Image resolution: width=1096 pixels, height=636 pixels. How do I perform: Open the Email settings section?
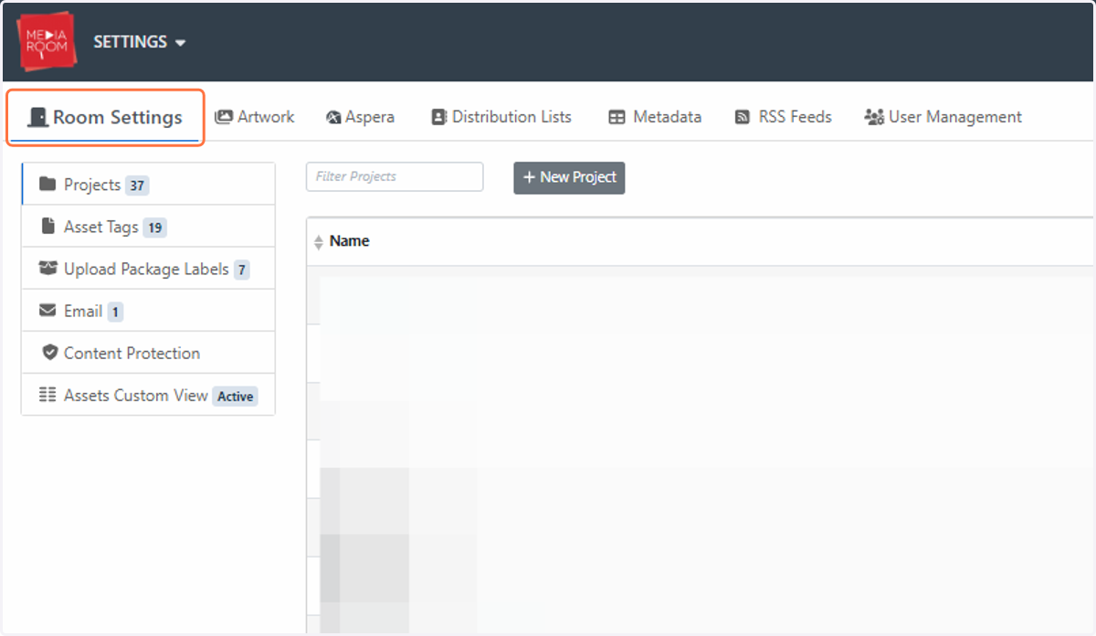click(148, 311)
